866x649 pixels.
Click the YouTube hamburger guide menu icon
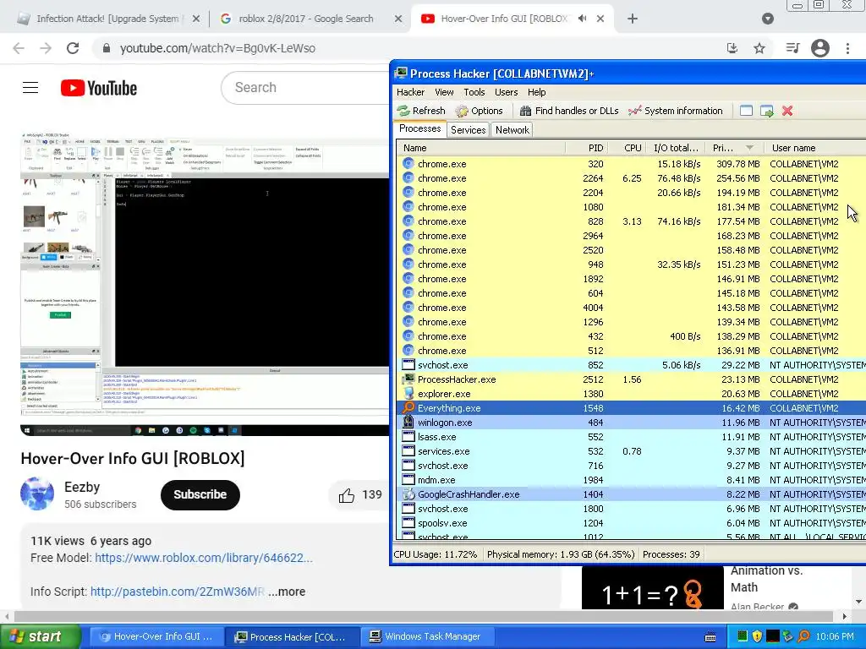click(30, 88)
